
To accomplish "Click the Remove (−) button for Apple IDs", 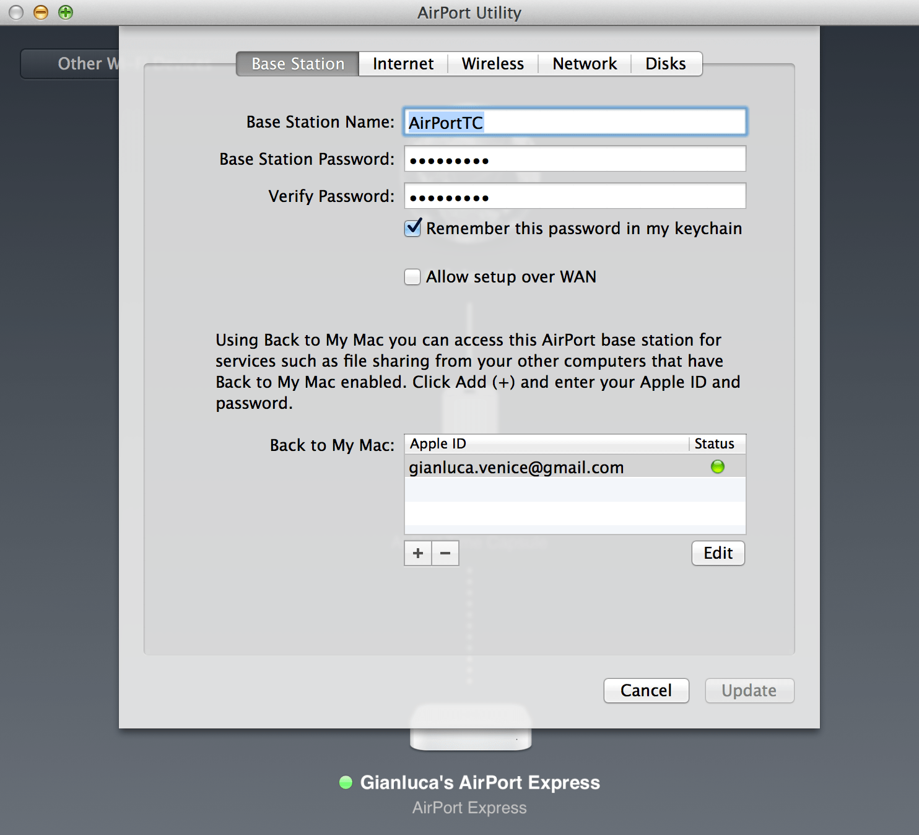I will (x=445, y=553).
